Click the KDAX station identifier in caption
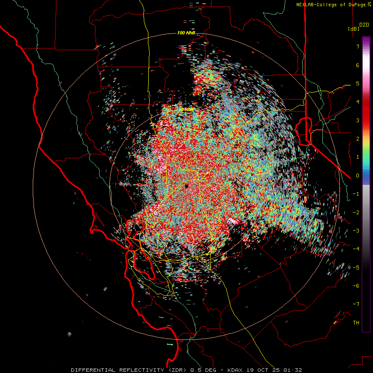 click(235, 370)
